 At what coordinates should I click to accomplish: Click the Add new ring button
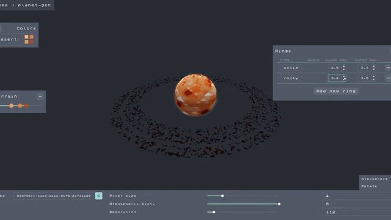pyautogui.click(x=336, y=91)
